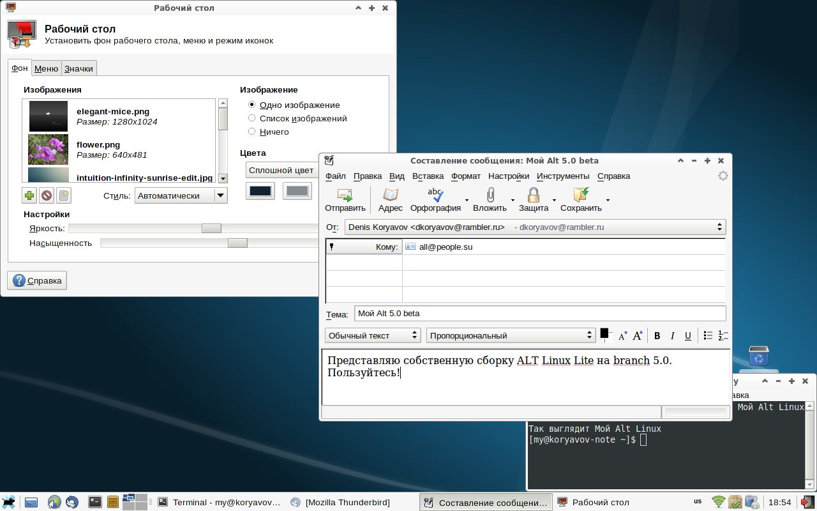Screen dimensions: 817x511
Task: Open the package update tray icon
Action: [x=735, y=502]
